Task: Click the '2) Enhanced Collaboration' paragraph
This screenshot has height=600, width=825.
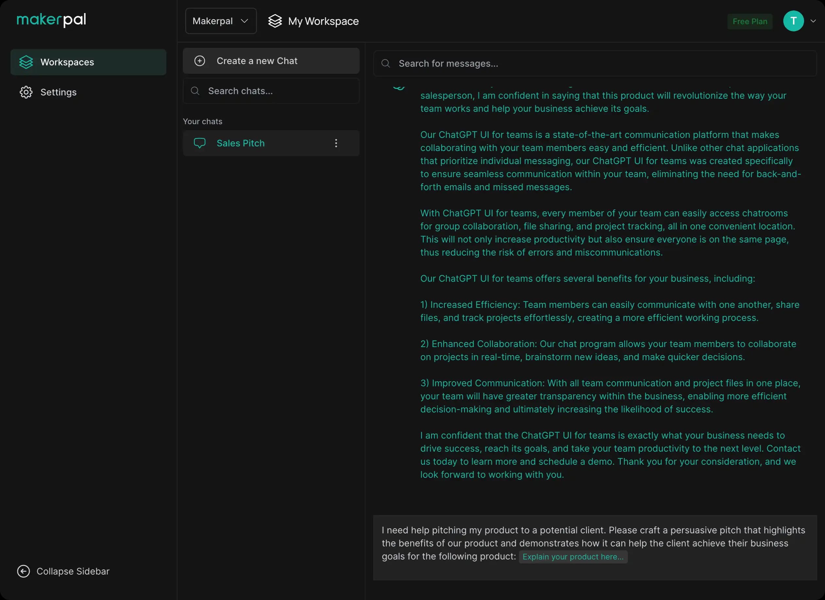Action: (608, 351)
